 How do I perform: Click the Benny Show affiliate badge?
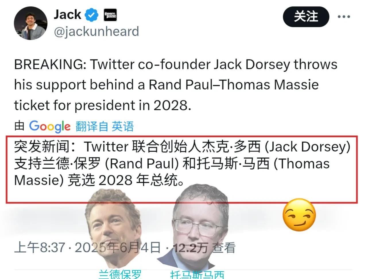(x=110, y=15)
